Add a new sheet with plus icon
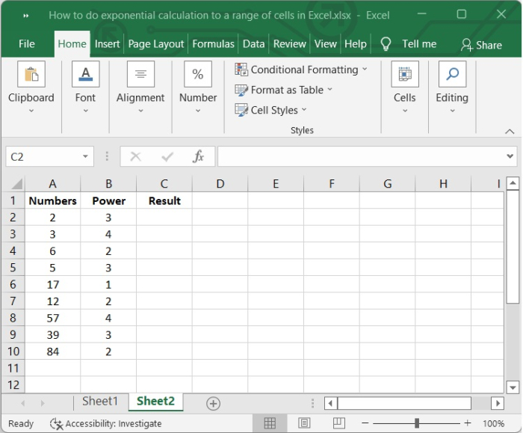 (x=213, y=403)
